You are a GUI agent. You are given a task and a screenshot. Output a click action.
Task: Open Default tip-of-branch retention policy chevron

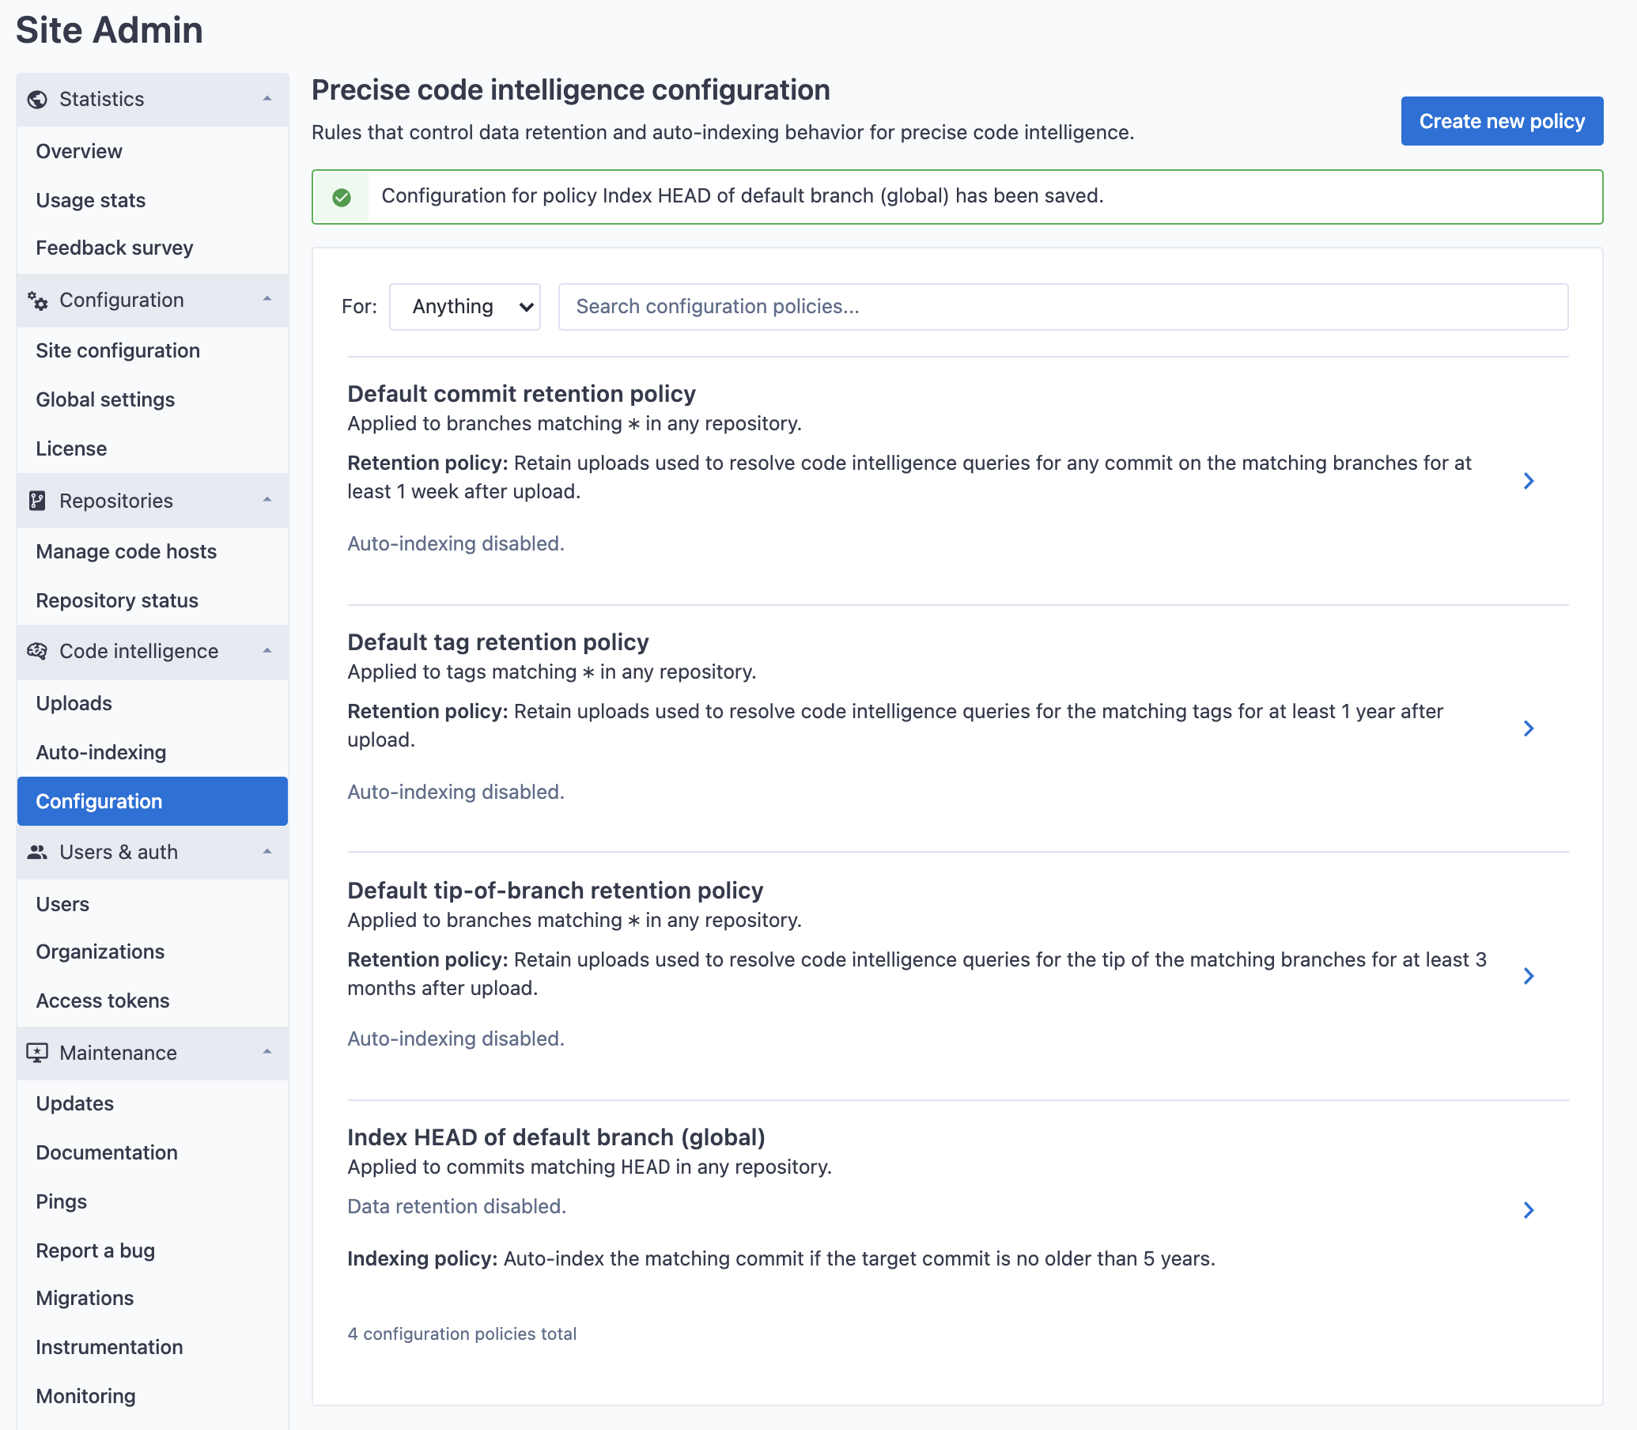[1529, 976]
